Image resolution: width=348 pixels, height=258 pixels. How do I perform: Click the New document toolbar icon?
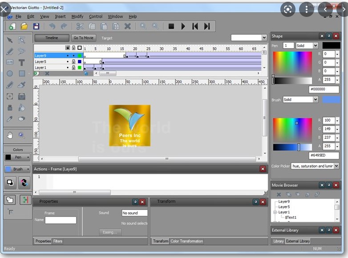[12, 26]
